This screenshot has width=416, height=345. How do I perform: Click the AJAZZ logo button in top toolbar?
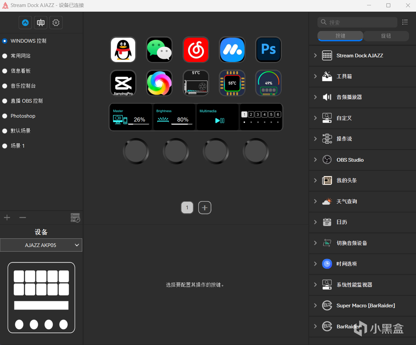pos(25,23)
